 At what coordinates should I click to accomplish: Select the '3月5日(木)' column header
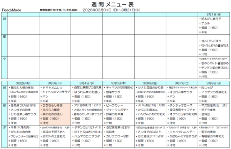[119, 83]
